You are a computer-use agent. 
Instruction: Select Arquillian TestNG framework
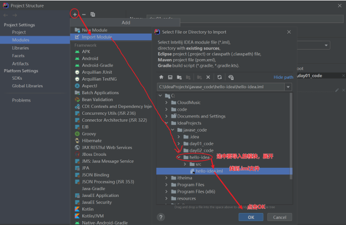tap(99, 79)
